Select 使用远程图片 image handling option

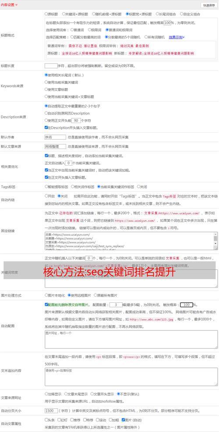click(69, 295)
